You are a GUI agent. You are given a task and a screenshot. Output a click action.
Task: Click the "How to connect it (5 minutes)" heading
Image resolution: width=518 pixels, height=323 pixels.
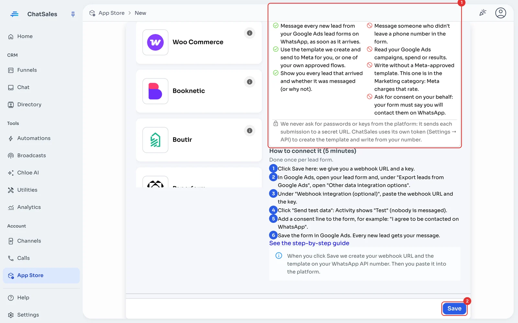tap(313, 151)
